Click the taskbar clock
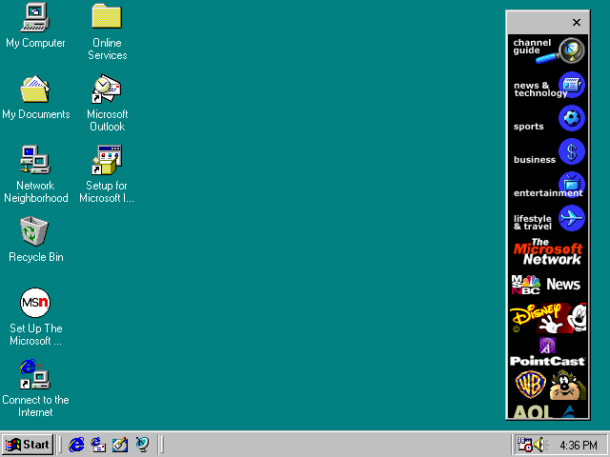Image resolution: width=610 pixels, height=457 pixels. tap(578, 445)
